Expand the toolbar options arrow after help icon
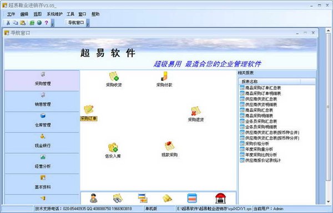333x213 pixels. [x=53, y=23]
